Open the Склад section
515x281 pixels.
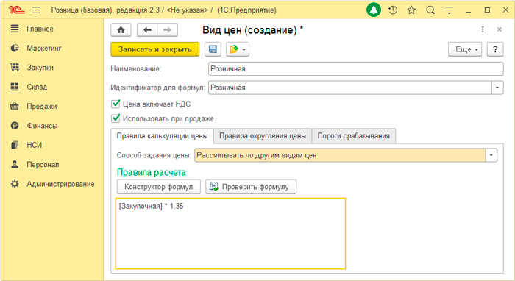tap(37, 87)
